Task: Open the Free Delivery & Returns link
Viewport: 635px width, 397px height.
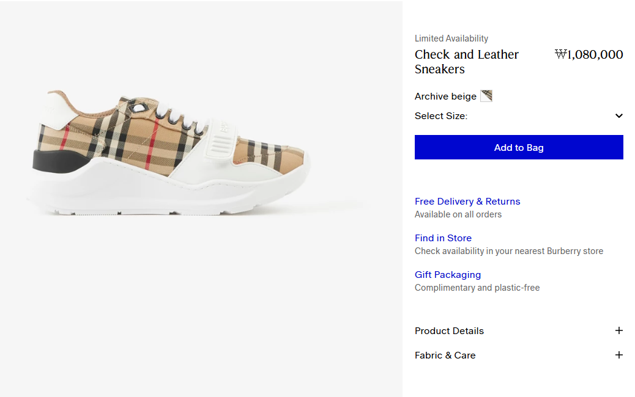Action: [467, 202]
